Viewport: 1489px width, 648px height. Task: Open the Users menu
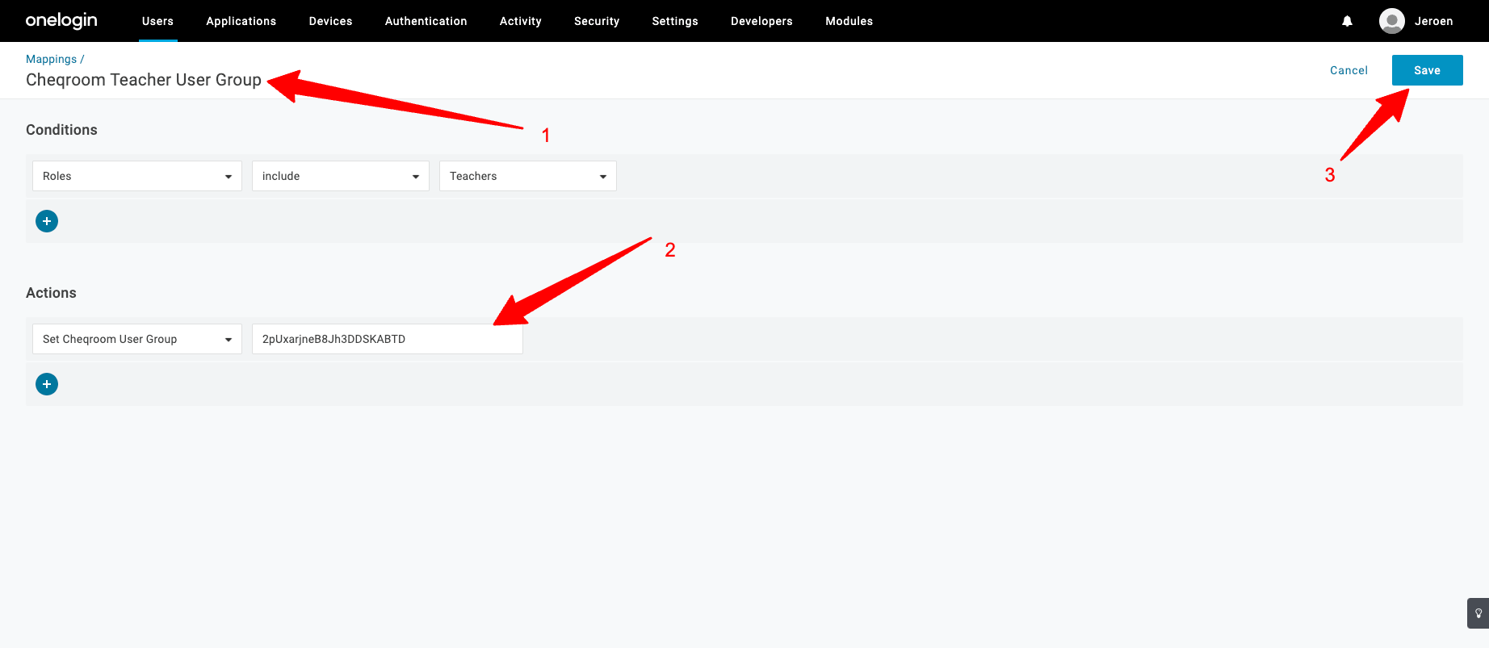157,21
